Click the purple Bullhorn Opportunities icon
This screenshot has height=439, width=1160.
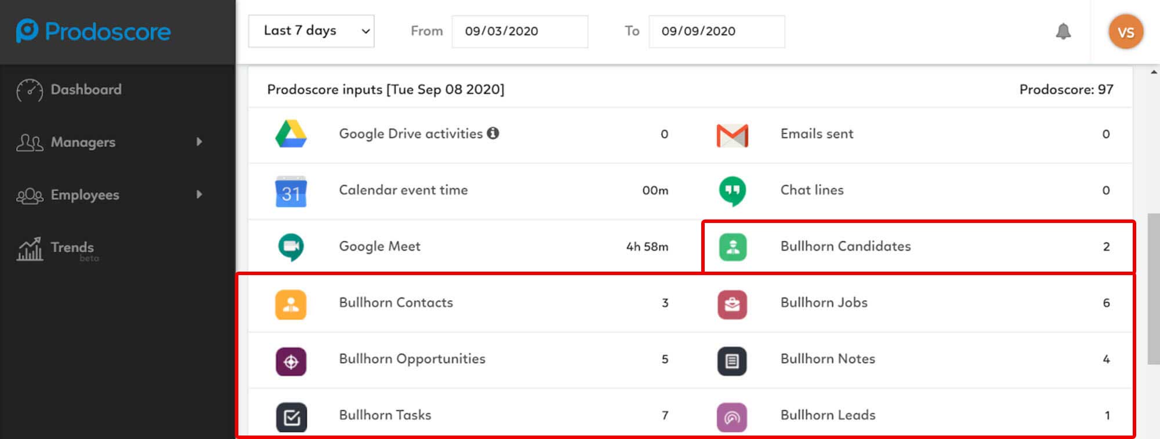coord(291,361)
